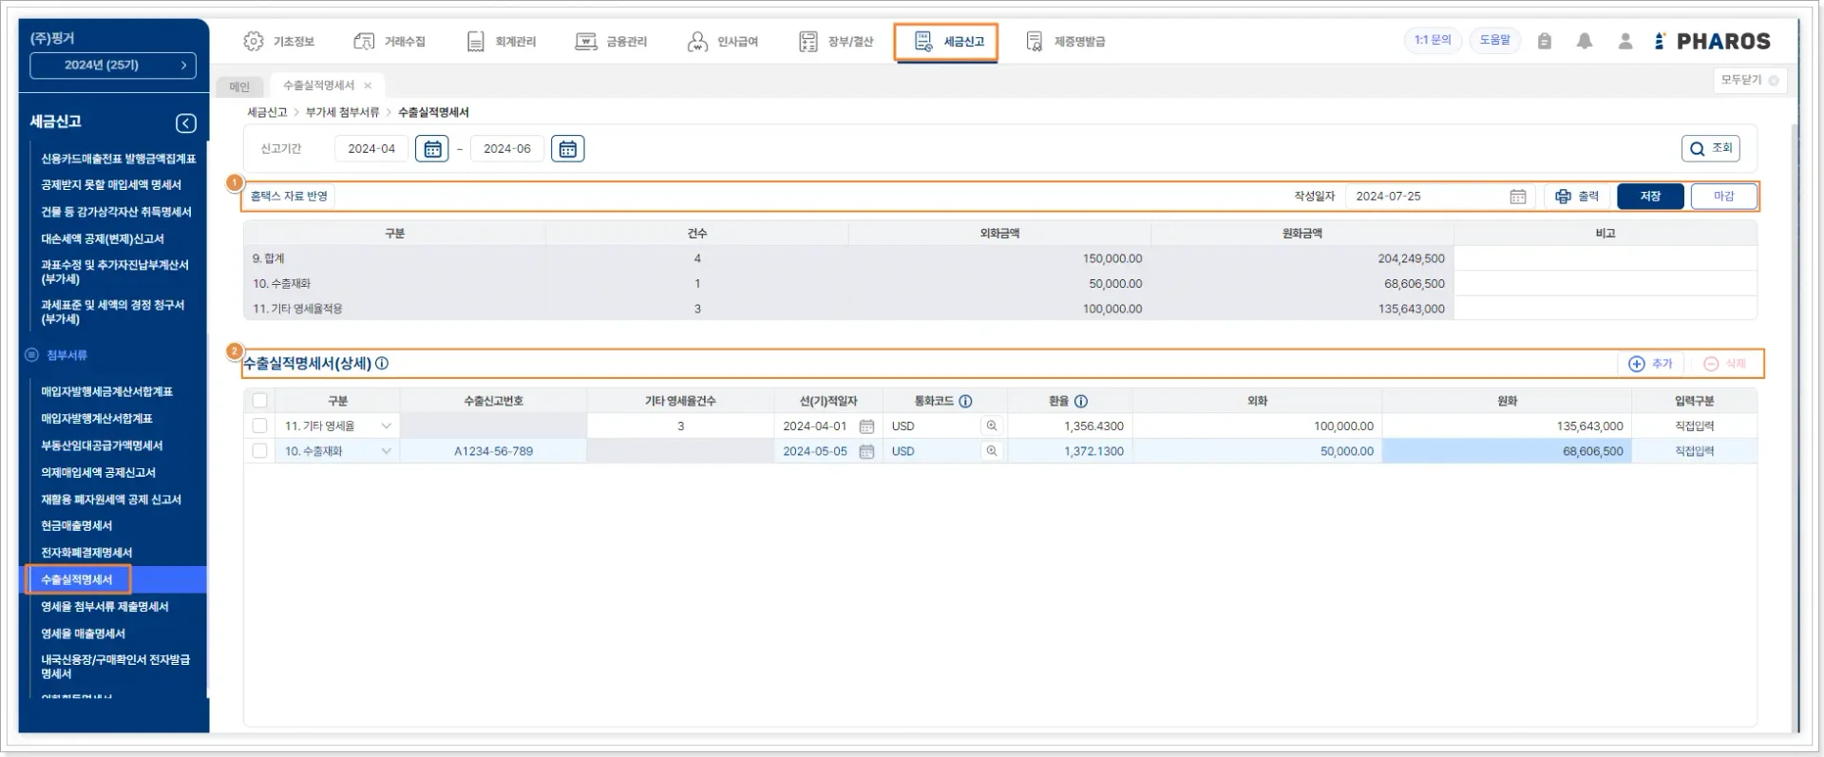Click magnifier icon in first row USD cell
The height and width of the screenshot is (757, 1824).
[992, 426]
